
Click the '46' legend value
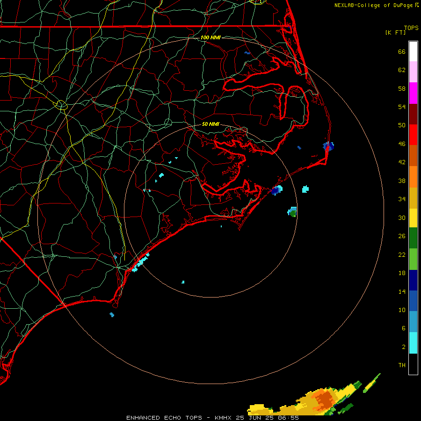click(402, 144)
